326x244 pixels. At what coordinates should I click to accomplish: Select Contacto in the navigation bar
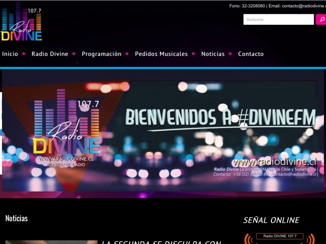[x=251, y=54]
